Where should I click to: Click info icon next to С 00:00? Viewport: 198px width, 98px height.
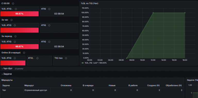point(13,4)
